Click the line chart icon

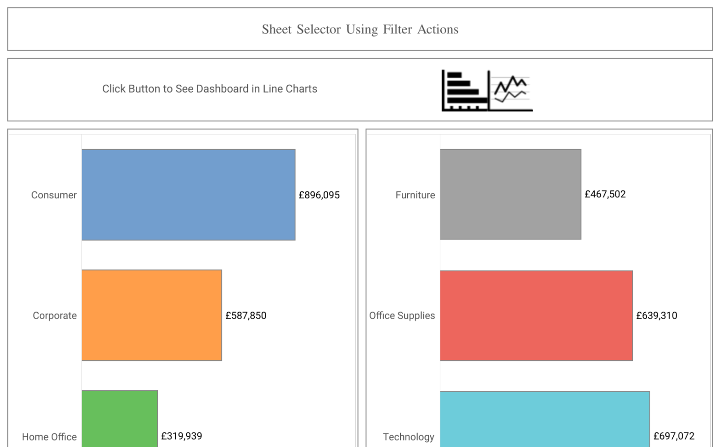[x=511, y=91]
